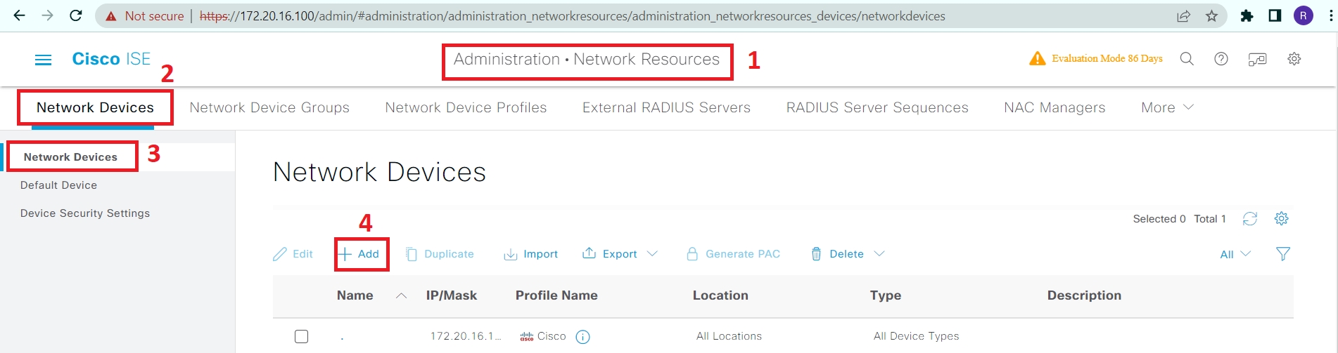
Task: Click the Type column header
Action: [885, 295]
